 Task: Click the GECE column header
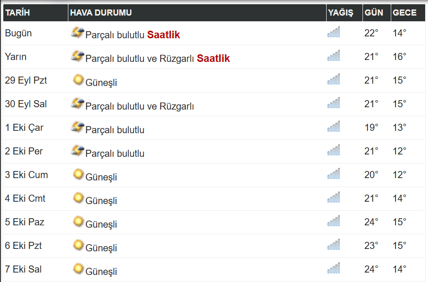click(408, 13)
